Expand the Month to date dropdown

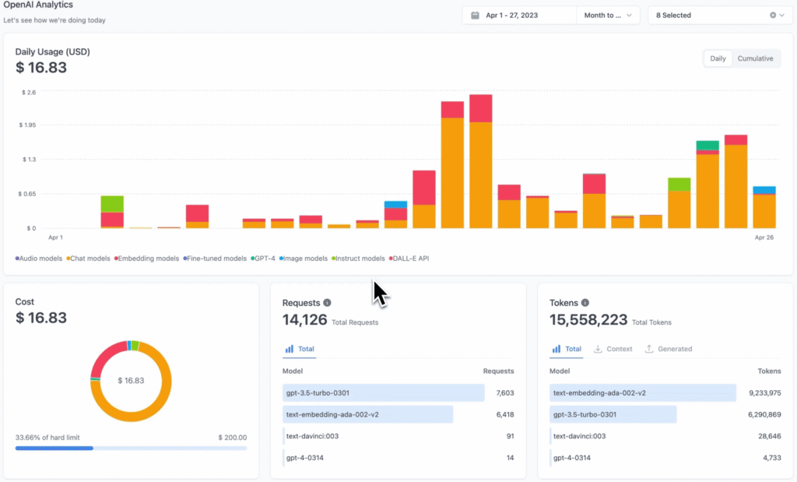click(x=608, y=16)
